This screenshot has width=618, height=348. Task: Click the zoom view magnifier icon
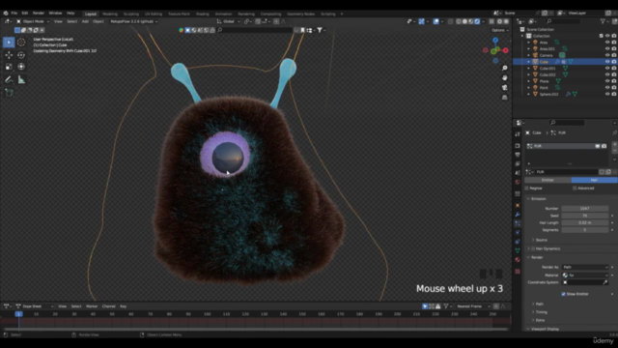504,69
